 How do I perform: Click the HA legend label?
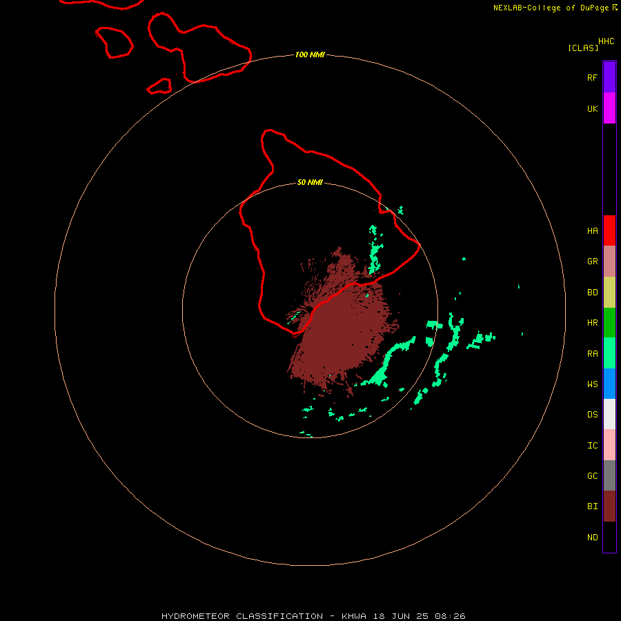pyautogui.click(x=592, y=230)
